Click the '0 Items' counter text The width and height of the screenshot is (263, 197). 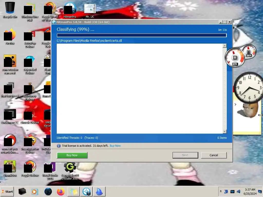[222, 138]
